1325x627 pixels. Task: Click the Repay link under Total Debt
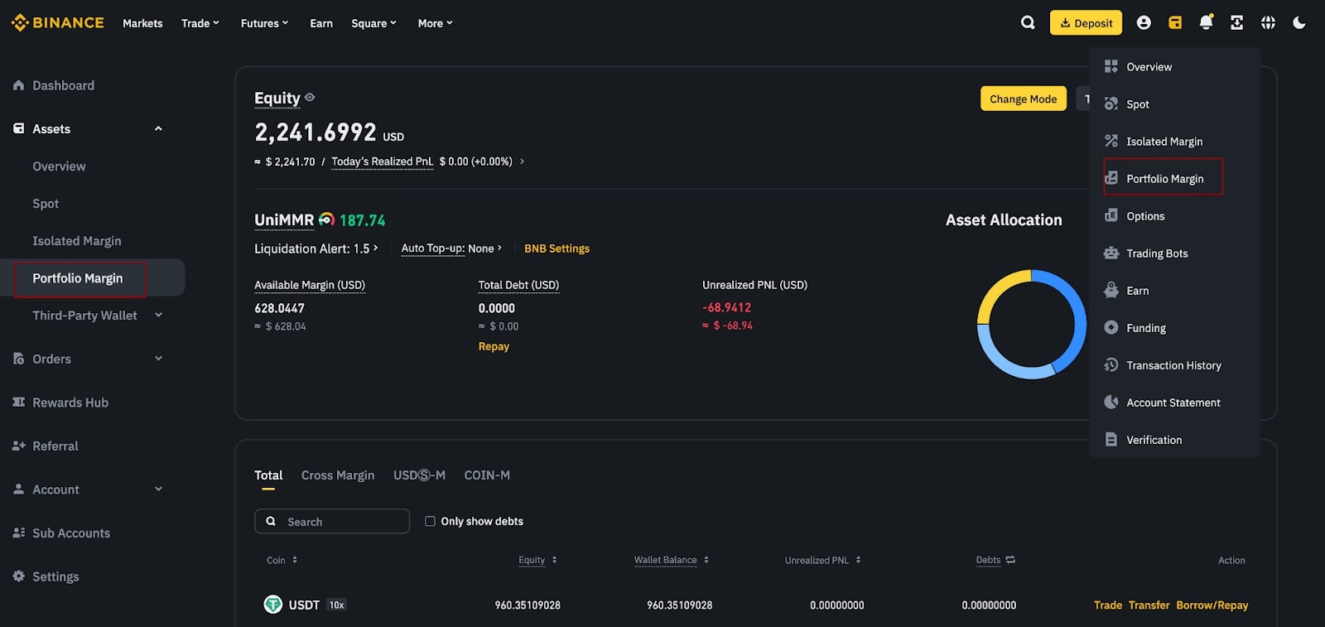click(x=494, y=346)
